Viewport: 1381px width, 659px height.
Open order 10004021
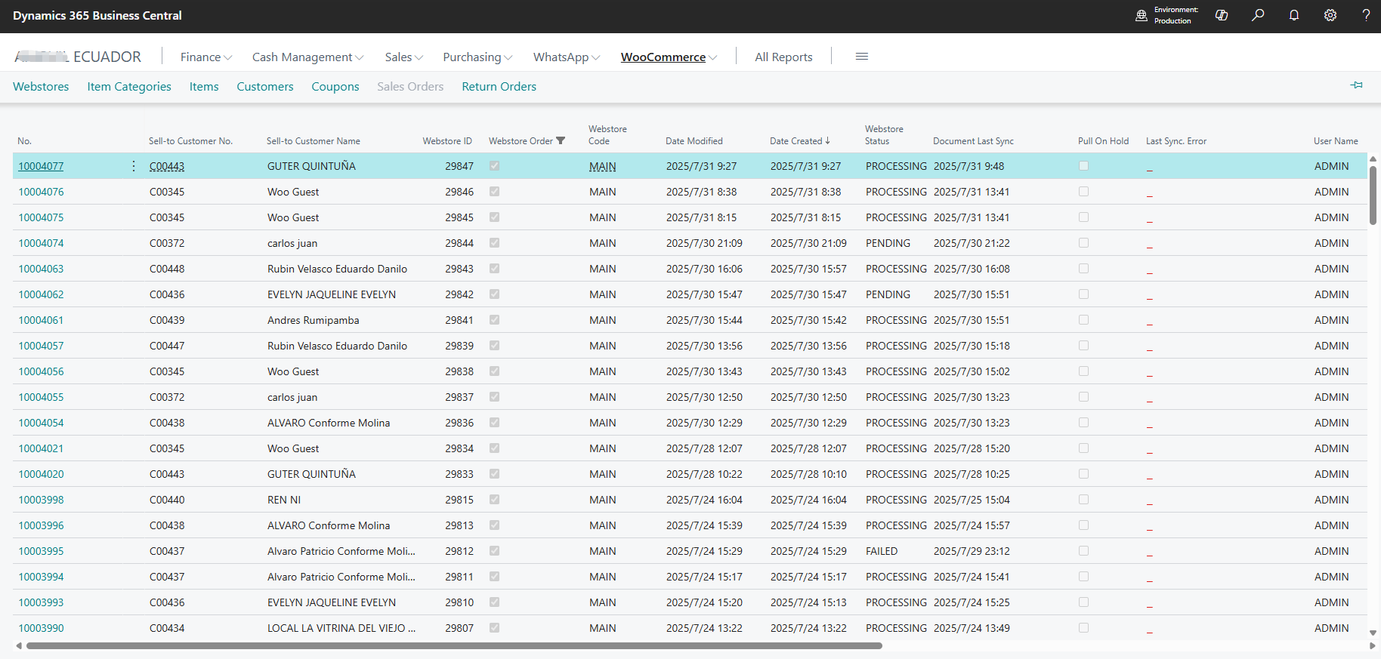pos(41,448)
